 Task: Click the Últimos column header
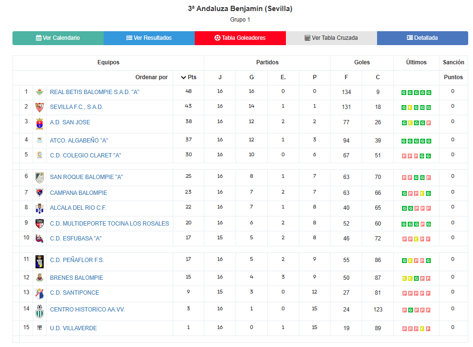coord(416,62)
